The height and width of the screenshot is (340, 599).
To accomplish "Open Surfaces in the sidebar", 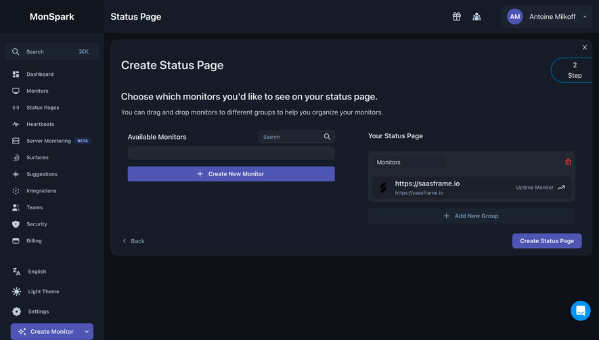I will point(37,158).
